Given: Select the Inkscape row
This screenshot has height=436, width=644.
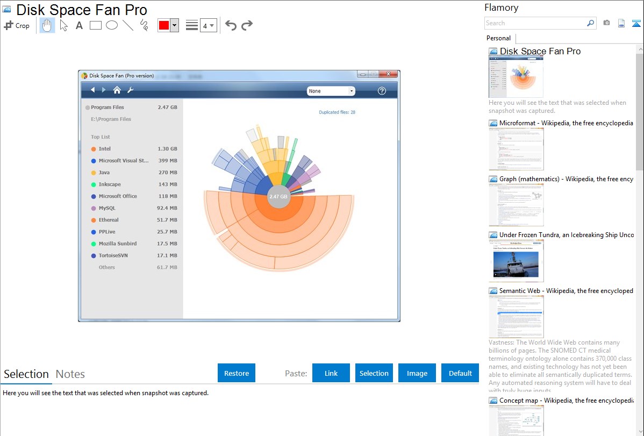Looking at the screenshot, I should pos(134,184).
